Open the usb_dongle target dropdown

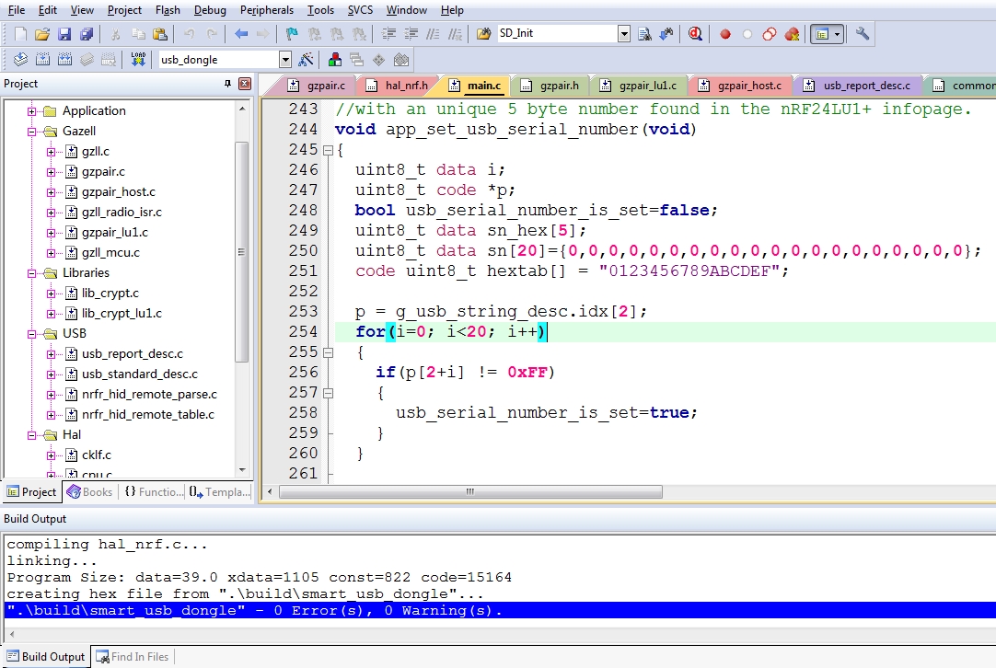[285, 60]
